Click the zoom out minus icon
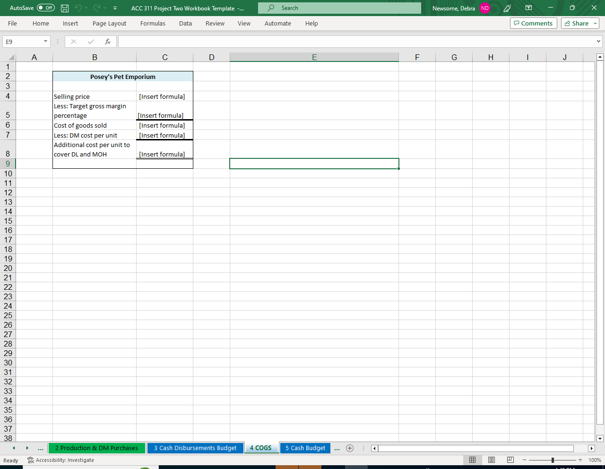Screen dimensions: 605x469 pos(525,460)
